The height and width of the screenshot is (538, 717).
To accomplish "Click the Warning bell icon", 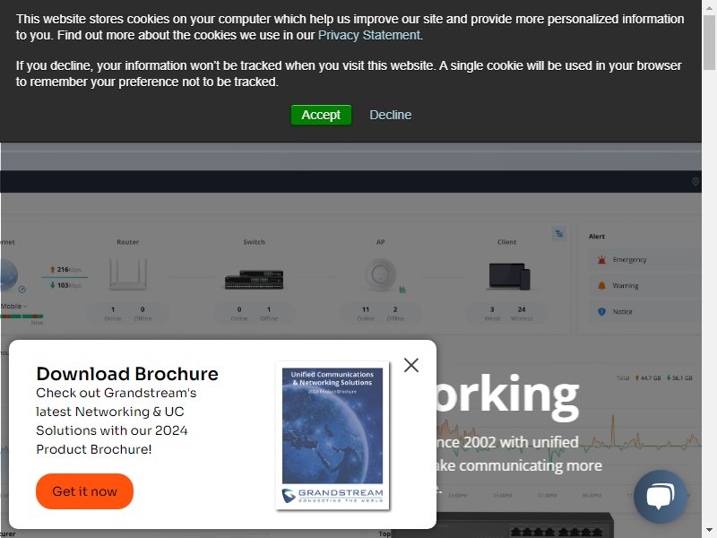I will (x=601, y=285).
